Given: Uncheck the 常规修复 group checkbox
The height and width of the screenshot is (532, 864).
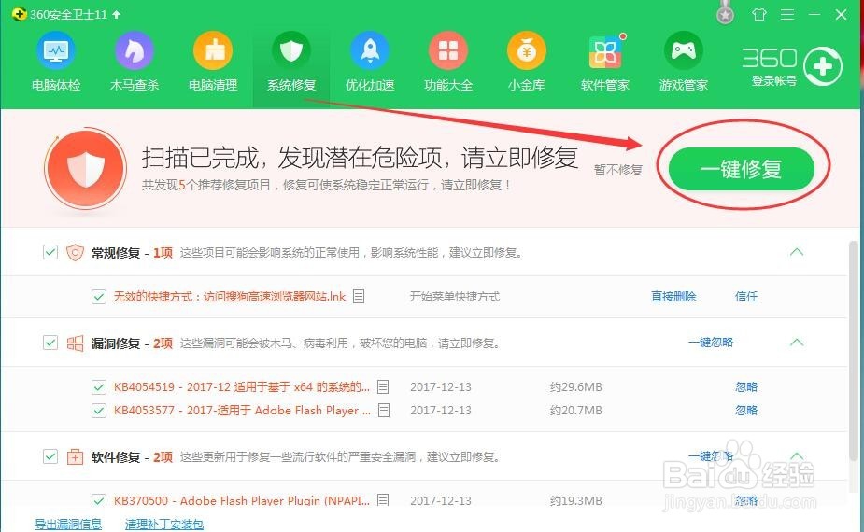Looking at the screenshot, I should click(x=50, y=252).
